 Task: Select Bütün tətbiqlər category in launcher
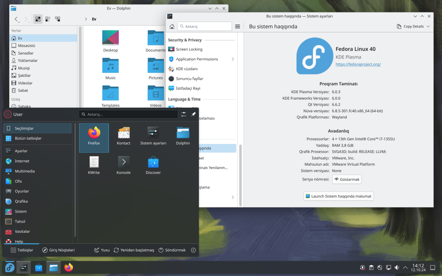(x=37, y=138)
